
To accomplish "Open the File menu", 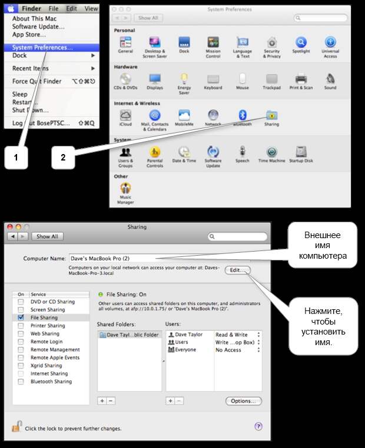I will click(53, 9).
